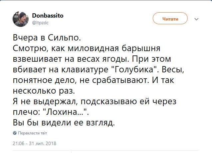Viewport: 212px width, 153px height.
Task: Click the line 'несколько раз.'
Action: (44, 91)
